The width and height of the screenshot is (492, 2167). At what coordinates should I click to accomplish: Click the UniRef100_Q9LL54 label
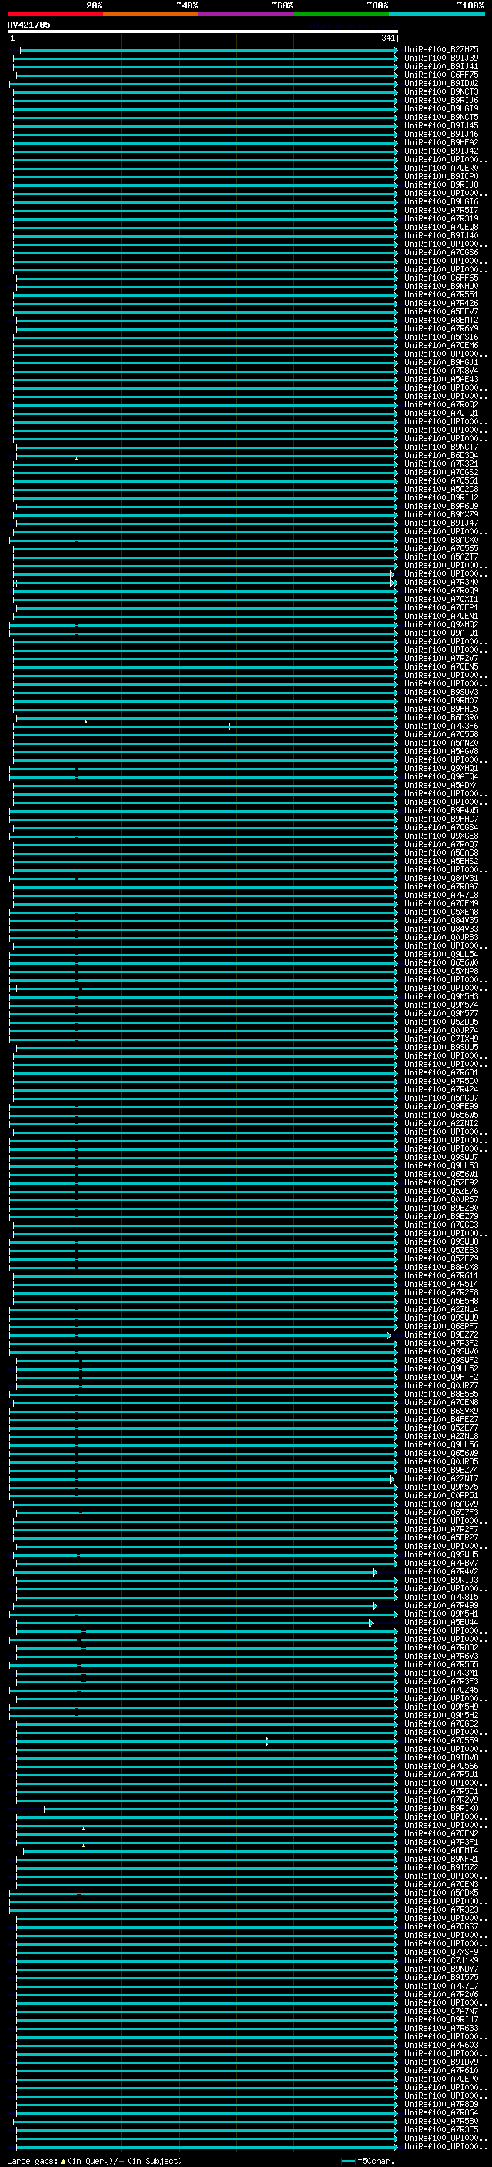(x=441, y=955)
